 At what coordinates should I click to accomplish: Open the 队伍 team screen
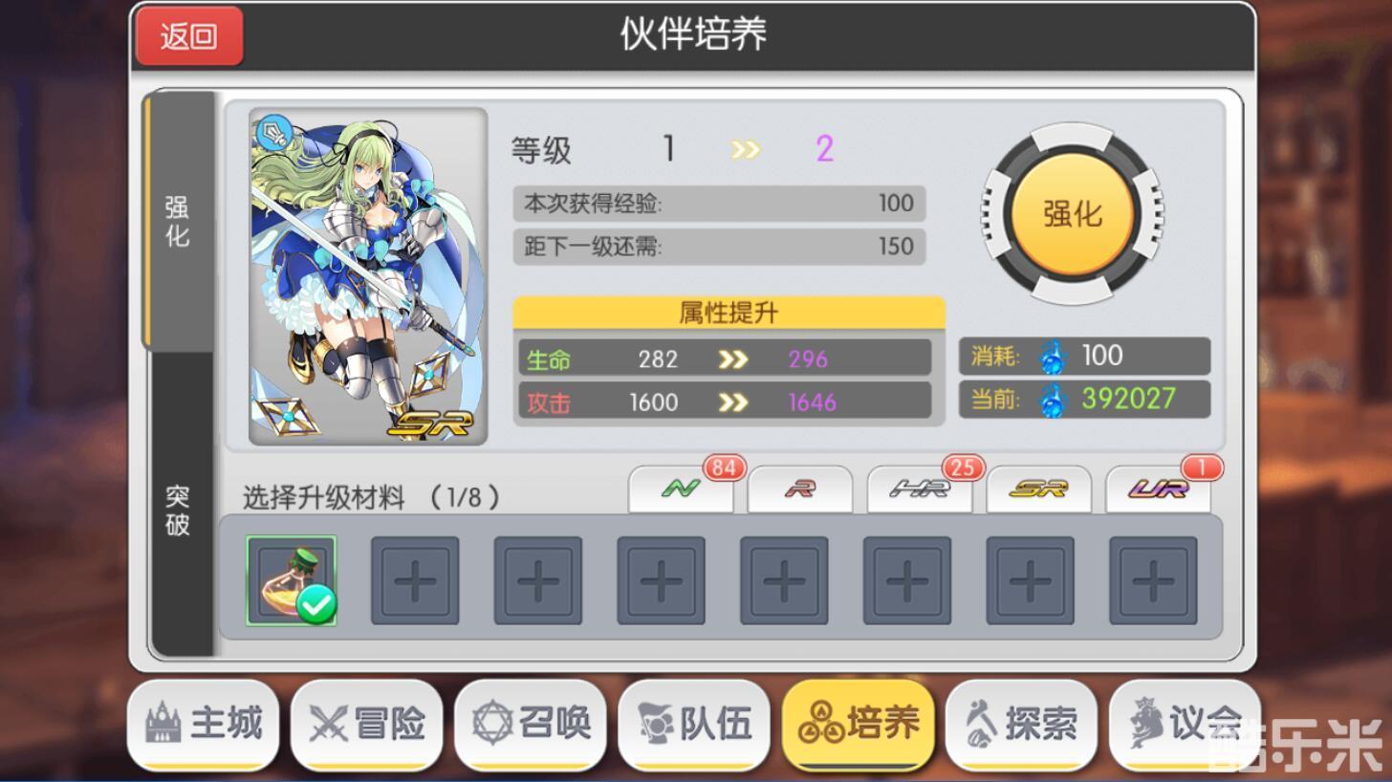693,724
